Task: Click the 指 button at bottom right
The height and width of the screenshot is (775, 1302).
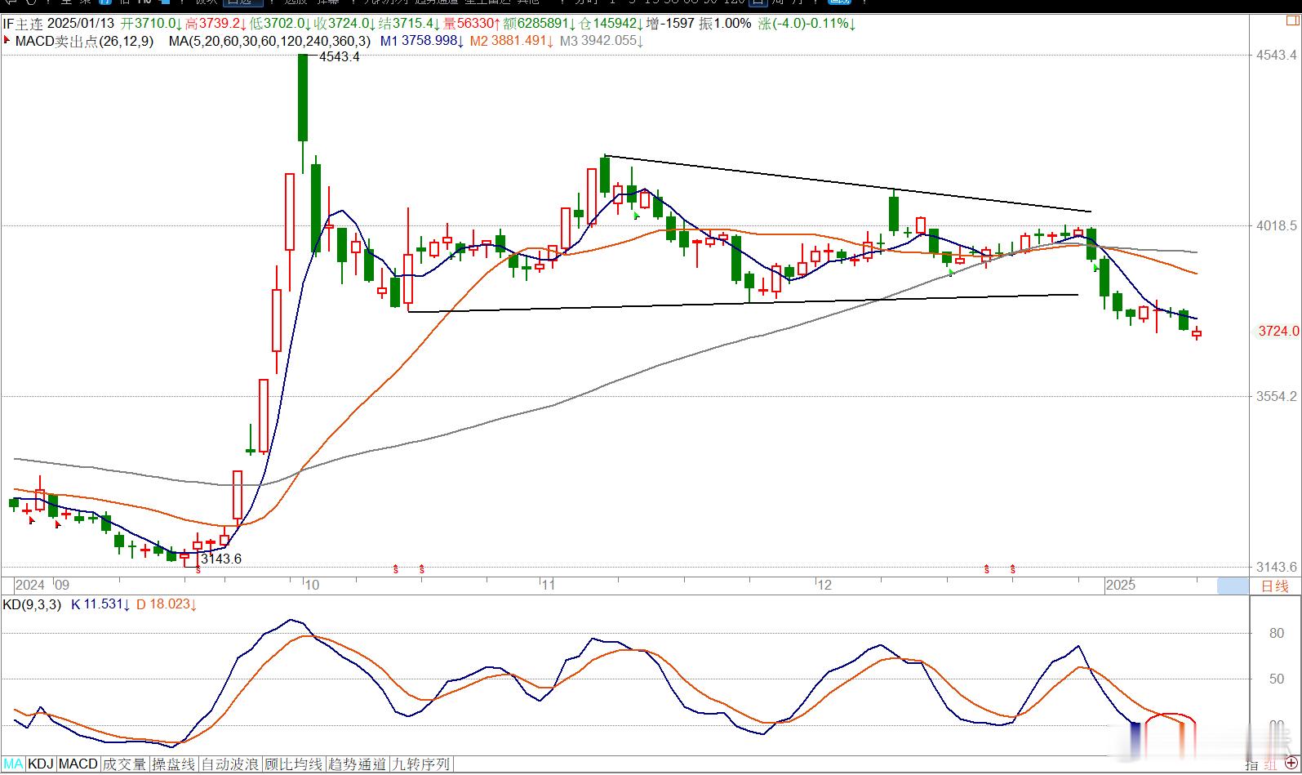Action: (1252, 764)
